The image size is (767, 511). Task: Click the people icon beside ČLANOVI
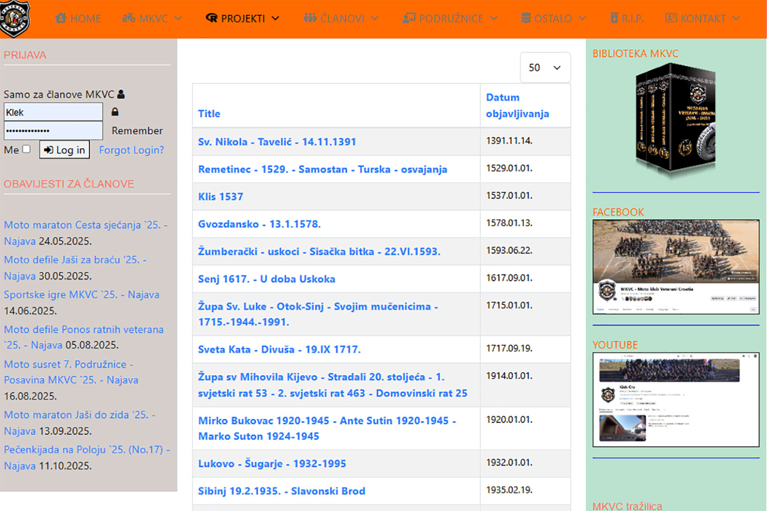tap(310, 18)
